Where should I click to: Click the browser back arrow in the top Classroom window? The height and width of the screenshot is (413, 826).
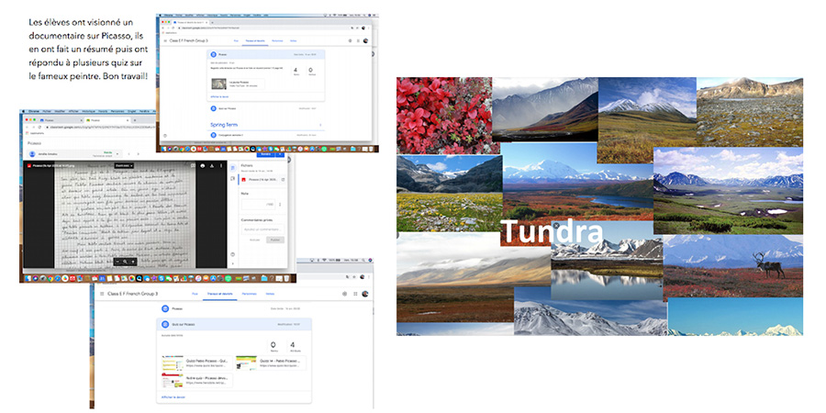pyautogui.click(x=162, y=28)
